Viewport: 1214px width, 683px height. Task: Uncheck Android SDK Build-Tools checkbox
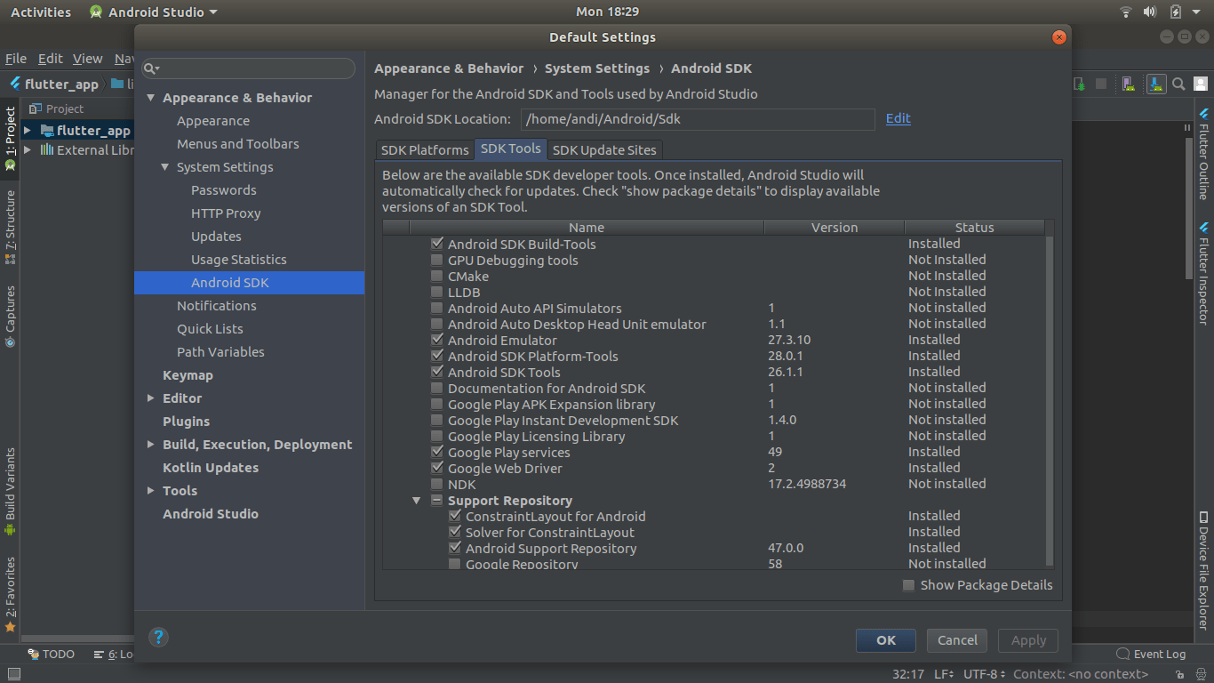(436, 244)
